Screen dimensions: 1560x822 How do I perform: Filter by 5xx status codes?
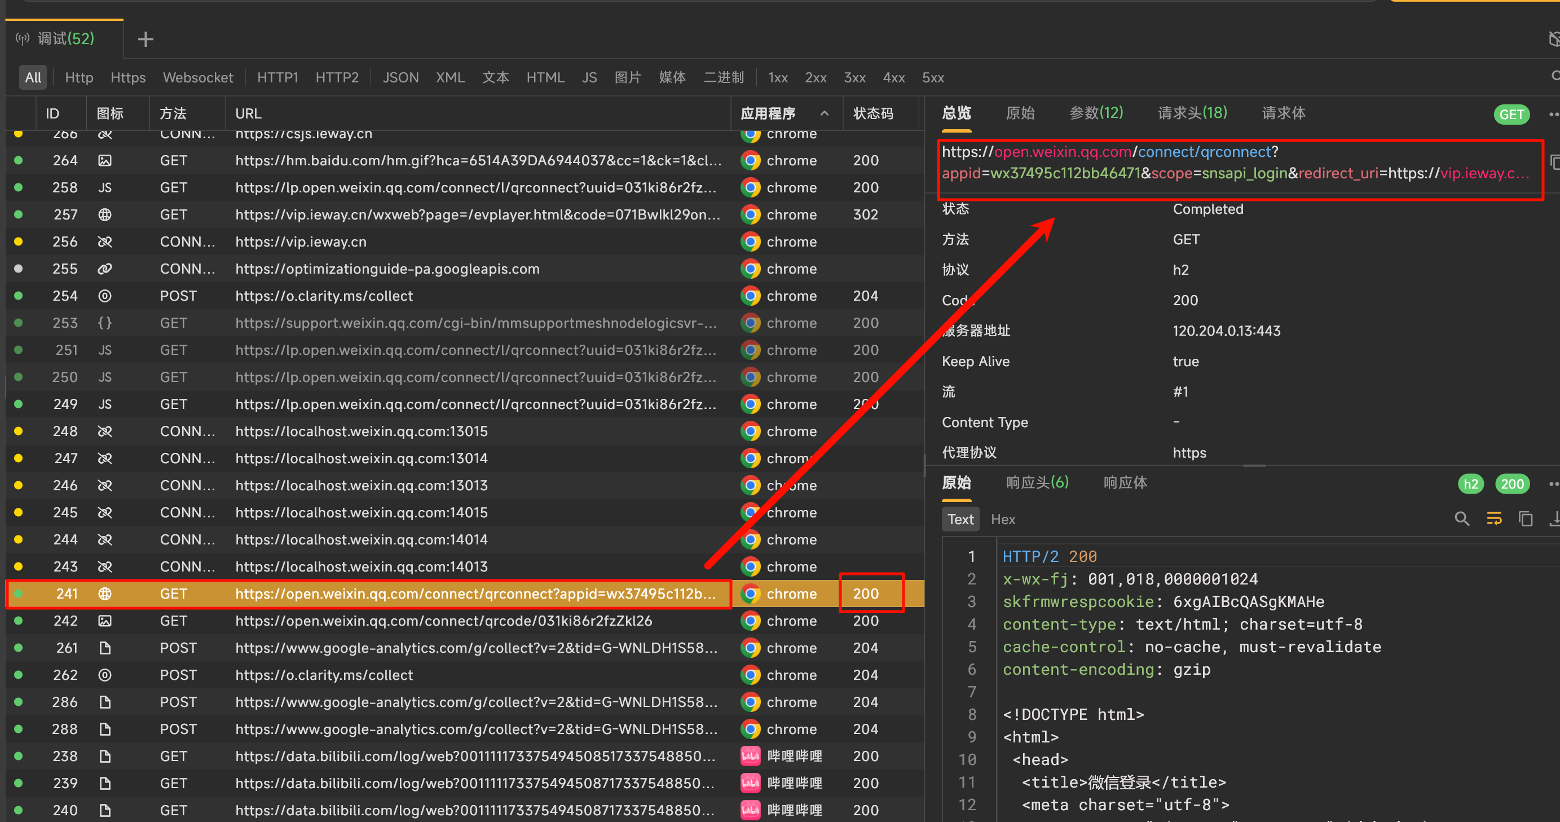click(933, 77)
